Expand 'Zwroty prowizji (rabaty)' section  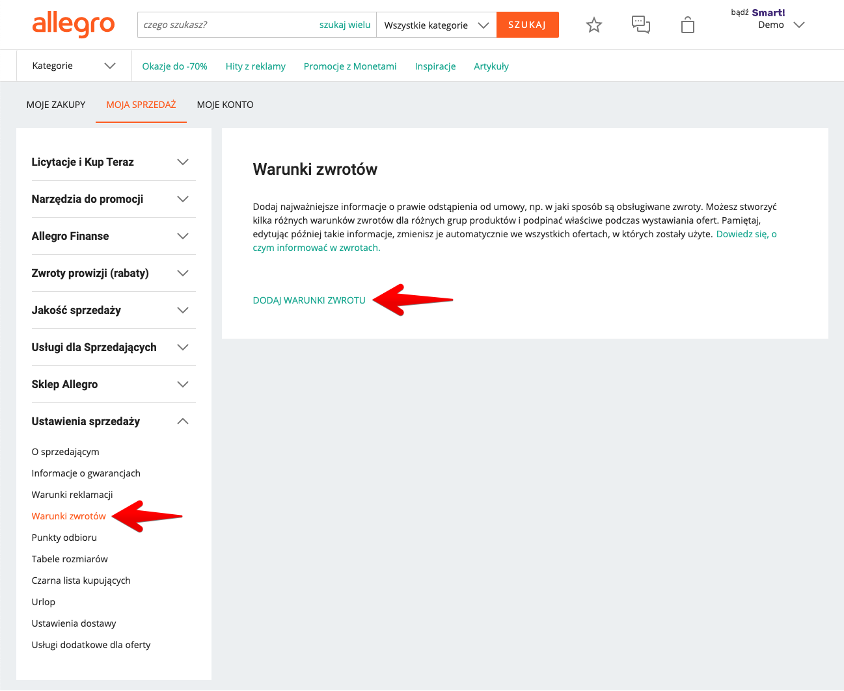[113, 273]
